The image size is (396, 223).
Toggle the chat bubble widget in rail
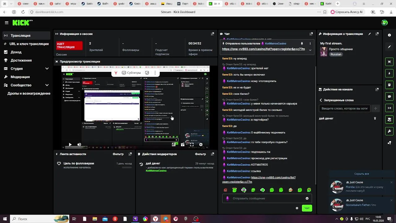(x=390, y=96)
